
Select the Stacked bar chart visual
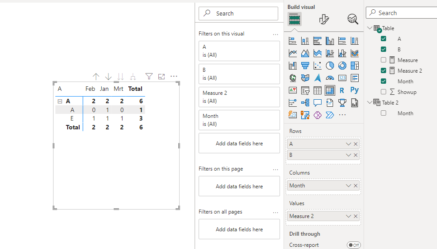[x=293, y=41]
